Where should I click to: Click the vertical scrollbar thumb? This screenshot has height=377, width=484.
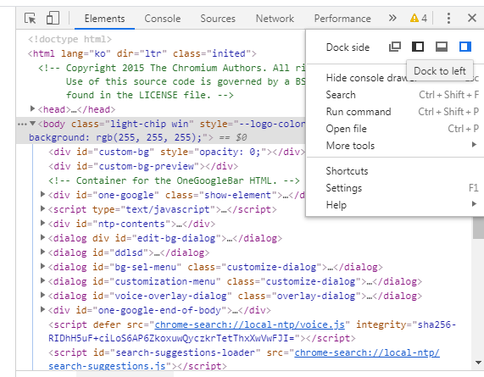coord(478,228)
